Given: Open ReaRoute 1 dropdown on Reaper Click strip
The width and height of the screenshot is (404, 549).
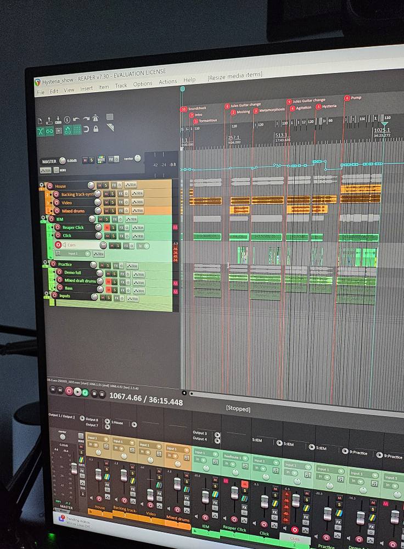Looking at the screenshot, I should [235, 458].
